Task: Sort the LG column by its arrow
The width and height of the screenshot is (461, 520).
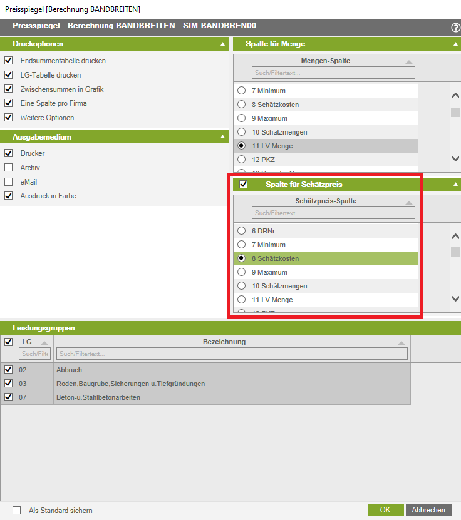Action: [44, 343]
